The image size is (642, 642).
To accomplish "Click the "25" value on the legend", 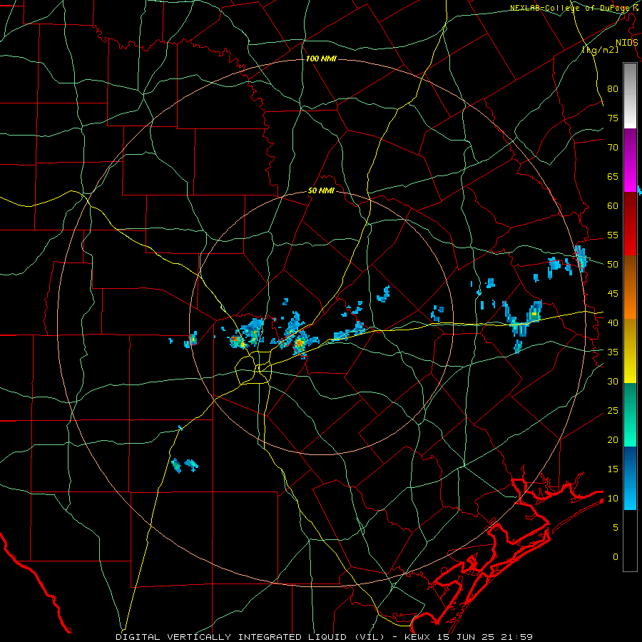I will click(613, 411).
